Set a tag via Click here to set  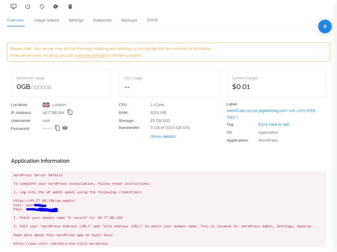tap(273, 125)
